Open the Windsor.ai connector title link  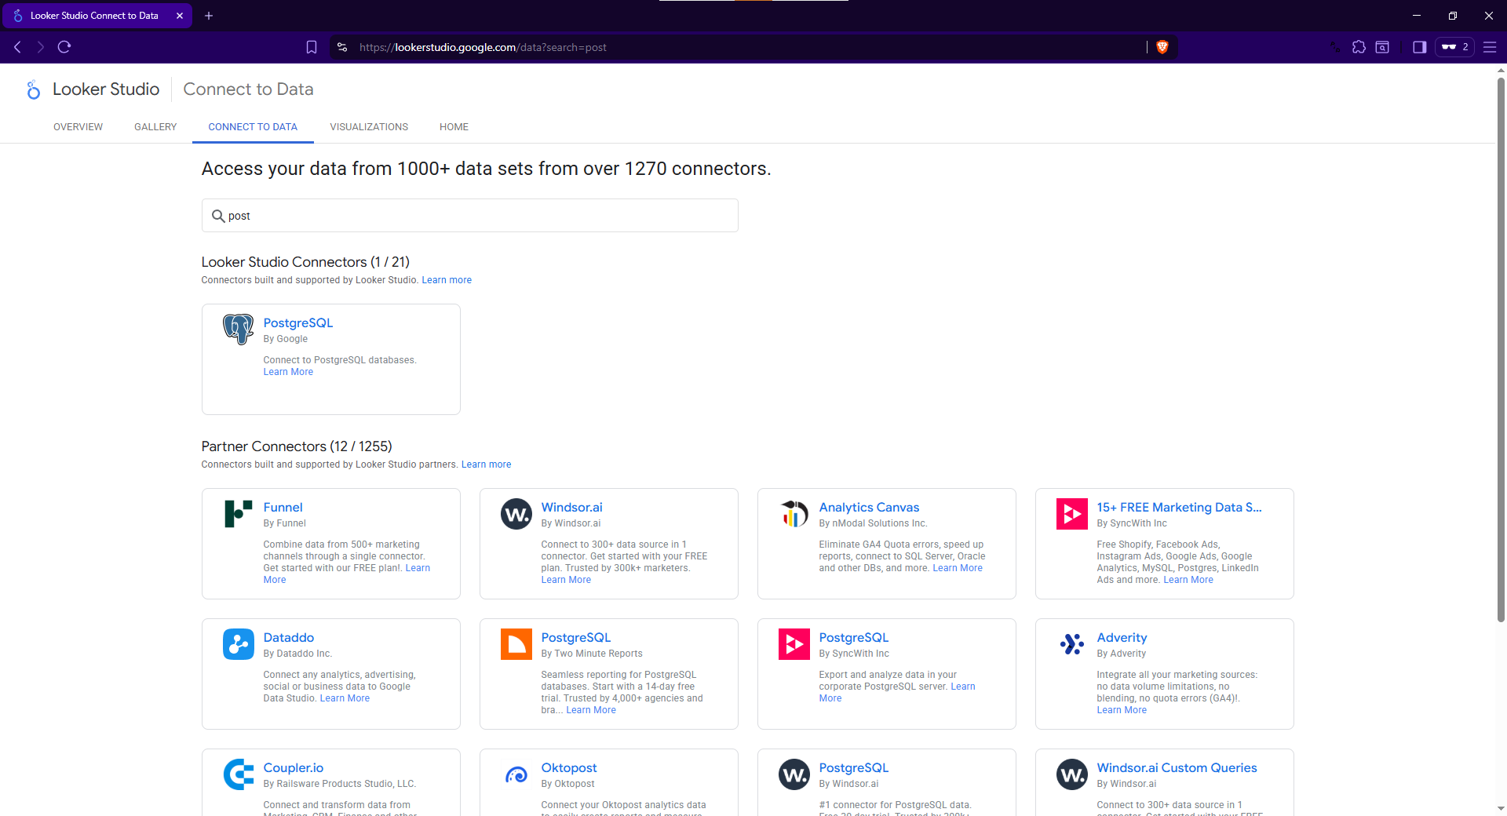coord(572,508)
